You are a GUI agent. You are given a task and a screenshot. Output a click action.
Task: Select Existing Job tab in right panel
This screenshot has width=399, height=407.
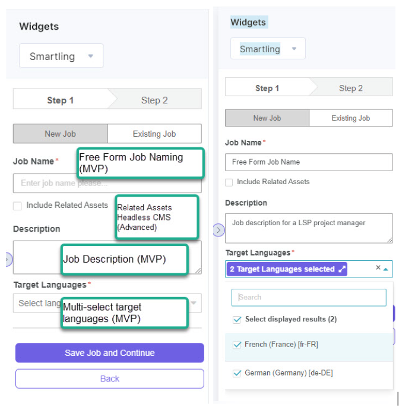tap(350, 118)
